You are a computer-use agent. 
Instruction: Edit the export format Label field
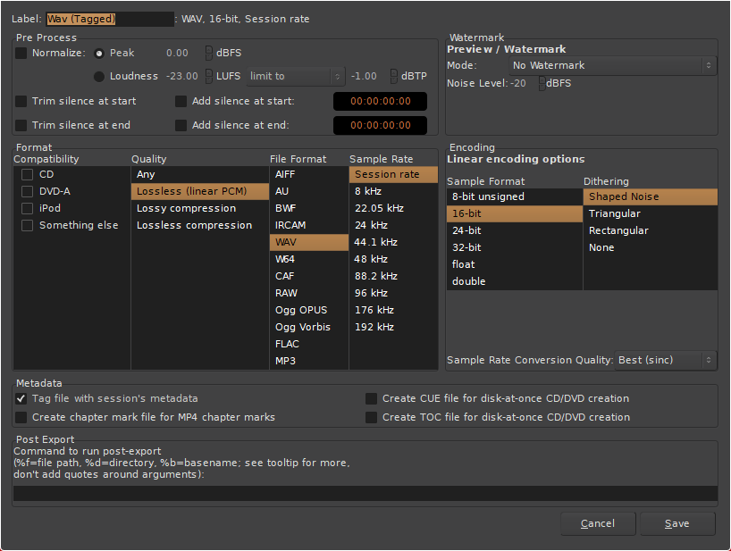pos(110,18)
